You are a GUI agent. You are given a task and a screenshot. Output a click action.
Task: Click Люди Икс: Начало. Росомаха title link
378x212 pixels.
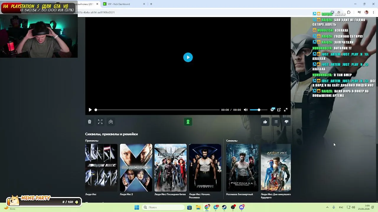200,196
